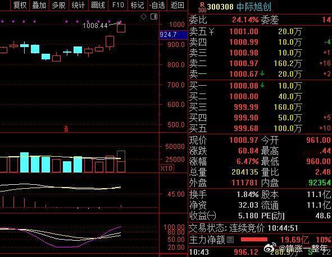
Task: Click the 量比 value 2.48
Action: (x=323, y=172)
